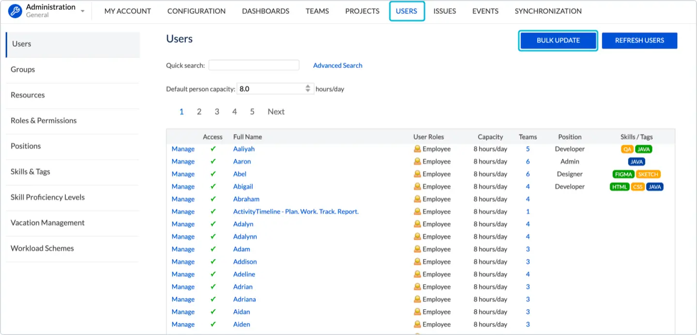Click the green access checkmark for Aaron
Screen dimensions: 697x335
tap(213, 162)
